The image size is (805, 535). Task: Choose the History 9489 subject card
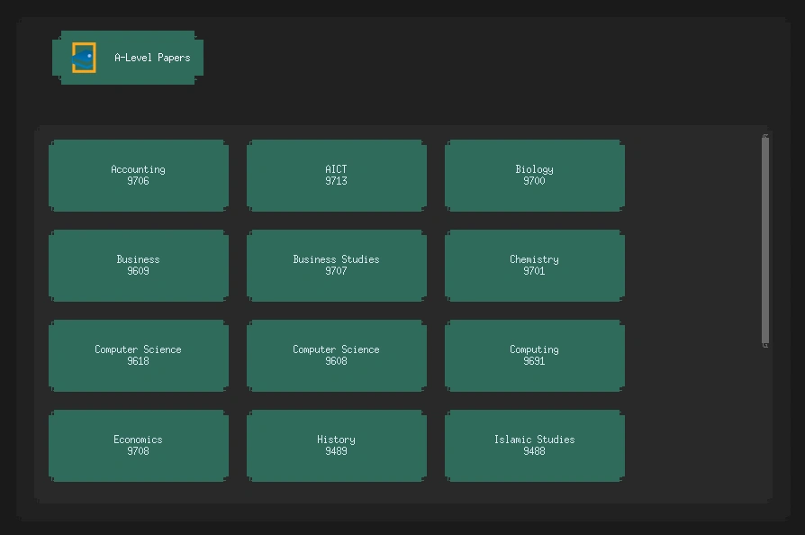(x=336, y=446)
